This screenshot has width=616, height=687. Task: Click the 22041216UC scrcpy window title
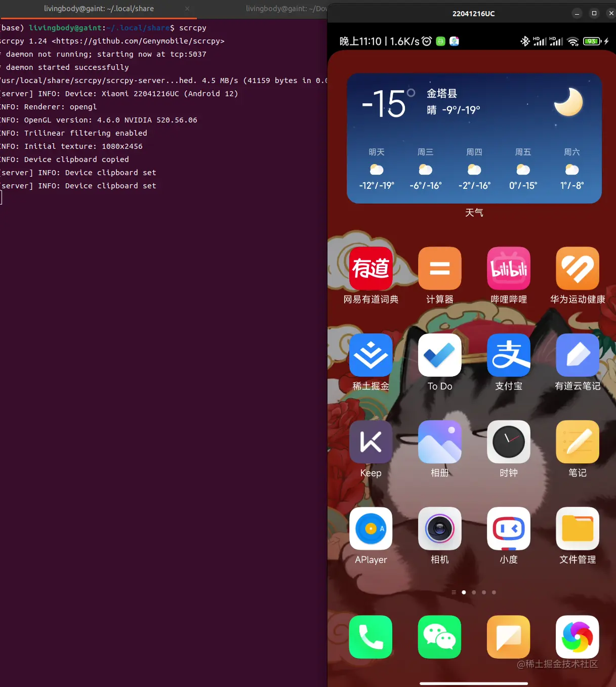474,14
